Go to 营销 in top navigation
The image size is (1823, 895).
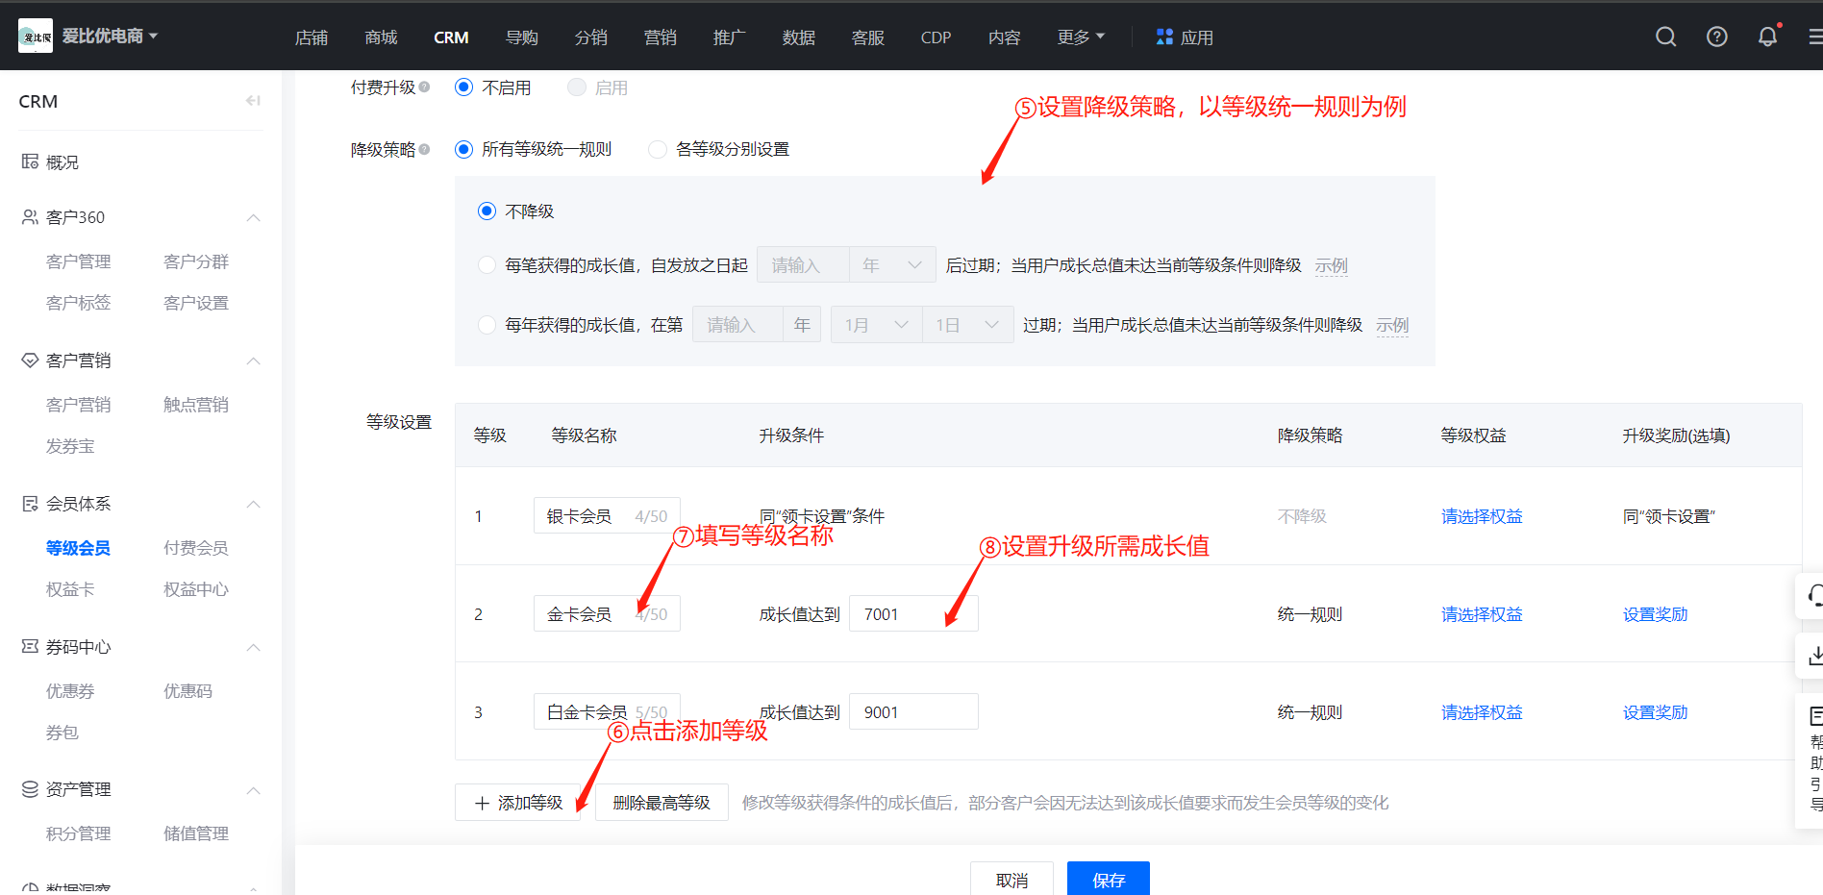(660, 37)
